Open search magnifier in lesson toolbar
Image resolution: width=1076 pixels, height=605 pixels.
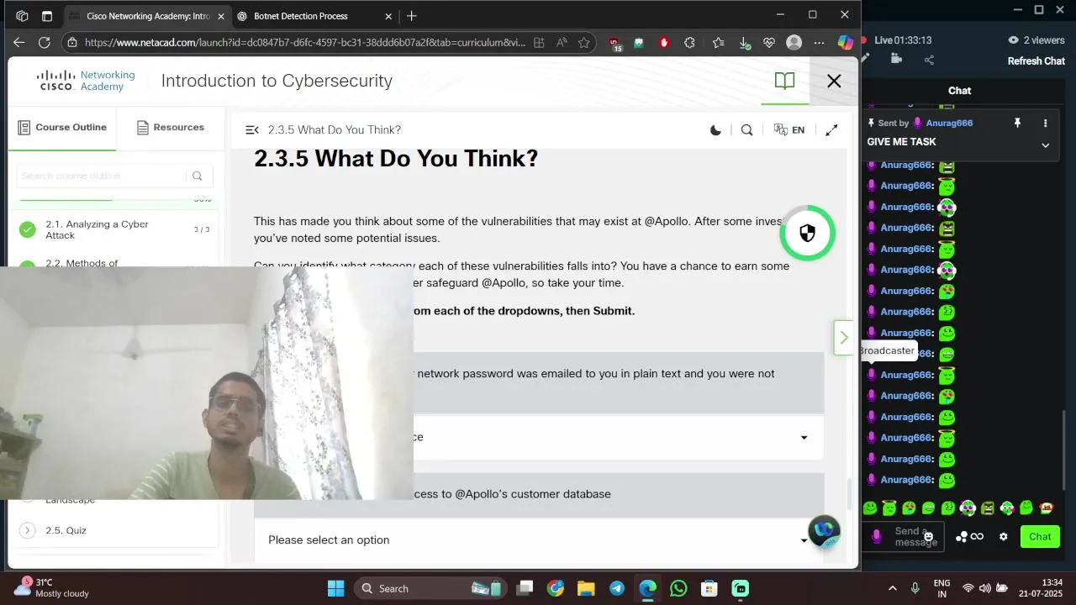coord(746,130)
